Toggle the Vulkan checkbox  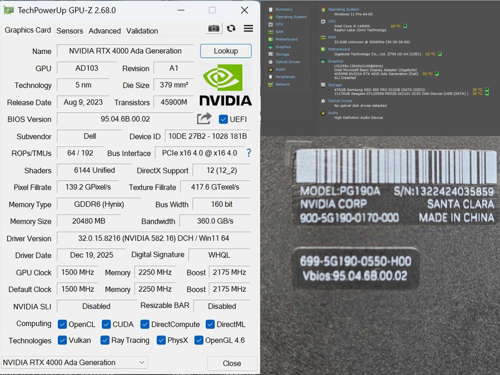62,340
